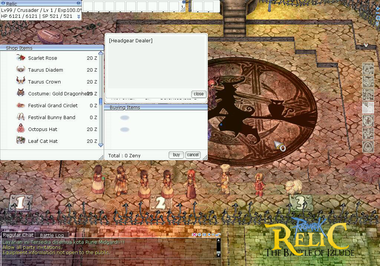Open the character with curved arrow icon

coord(368,95)
